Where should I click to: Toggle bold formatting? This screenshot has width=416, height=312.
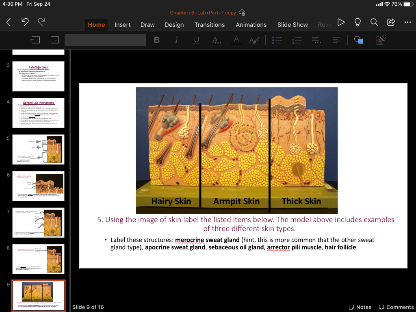[x=157, y=40]
